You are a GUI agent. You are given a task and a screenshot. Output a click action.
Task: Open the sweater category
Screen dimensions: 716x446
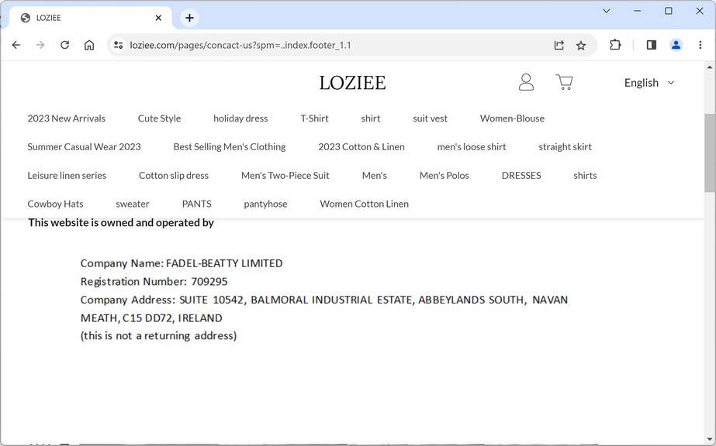[x=133, y=204]
